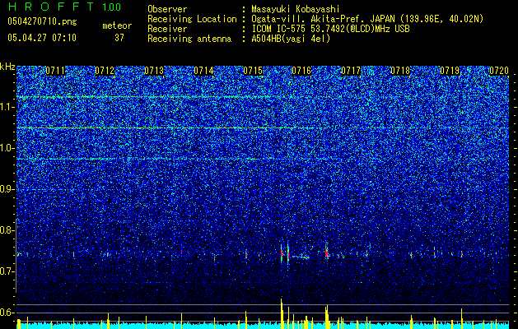Click the Observer field label
The height and width of the screenshot is (329, 518).
167,9
